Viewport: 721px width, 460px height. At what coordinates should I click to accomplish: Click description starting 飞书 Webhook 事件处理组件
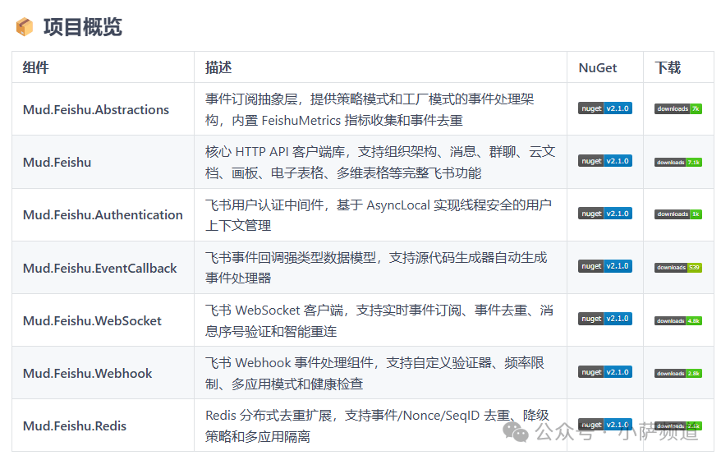(374, 373)
